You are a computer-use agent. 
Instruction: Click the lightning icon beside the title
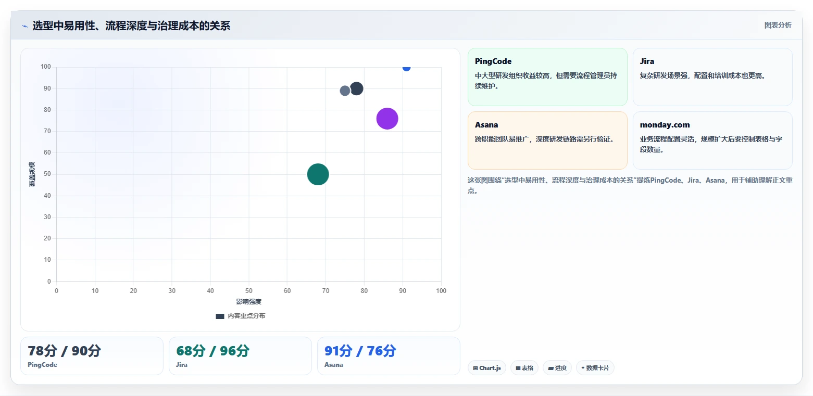point(24,26)
